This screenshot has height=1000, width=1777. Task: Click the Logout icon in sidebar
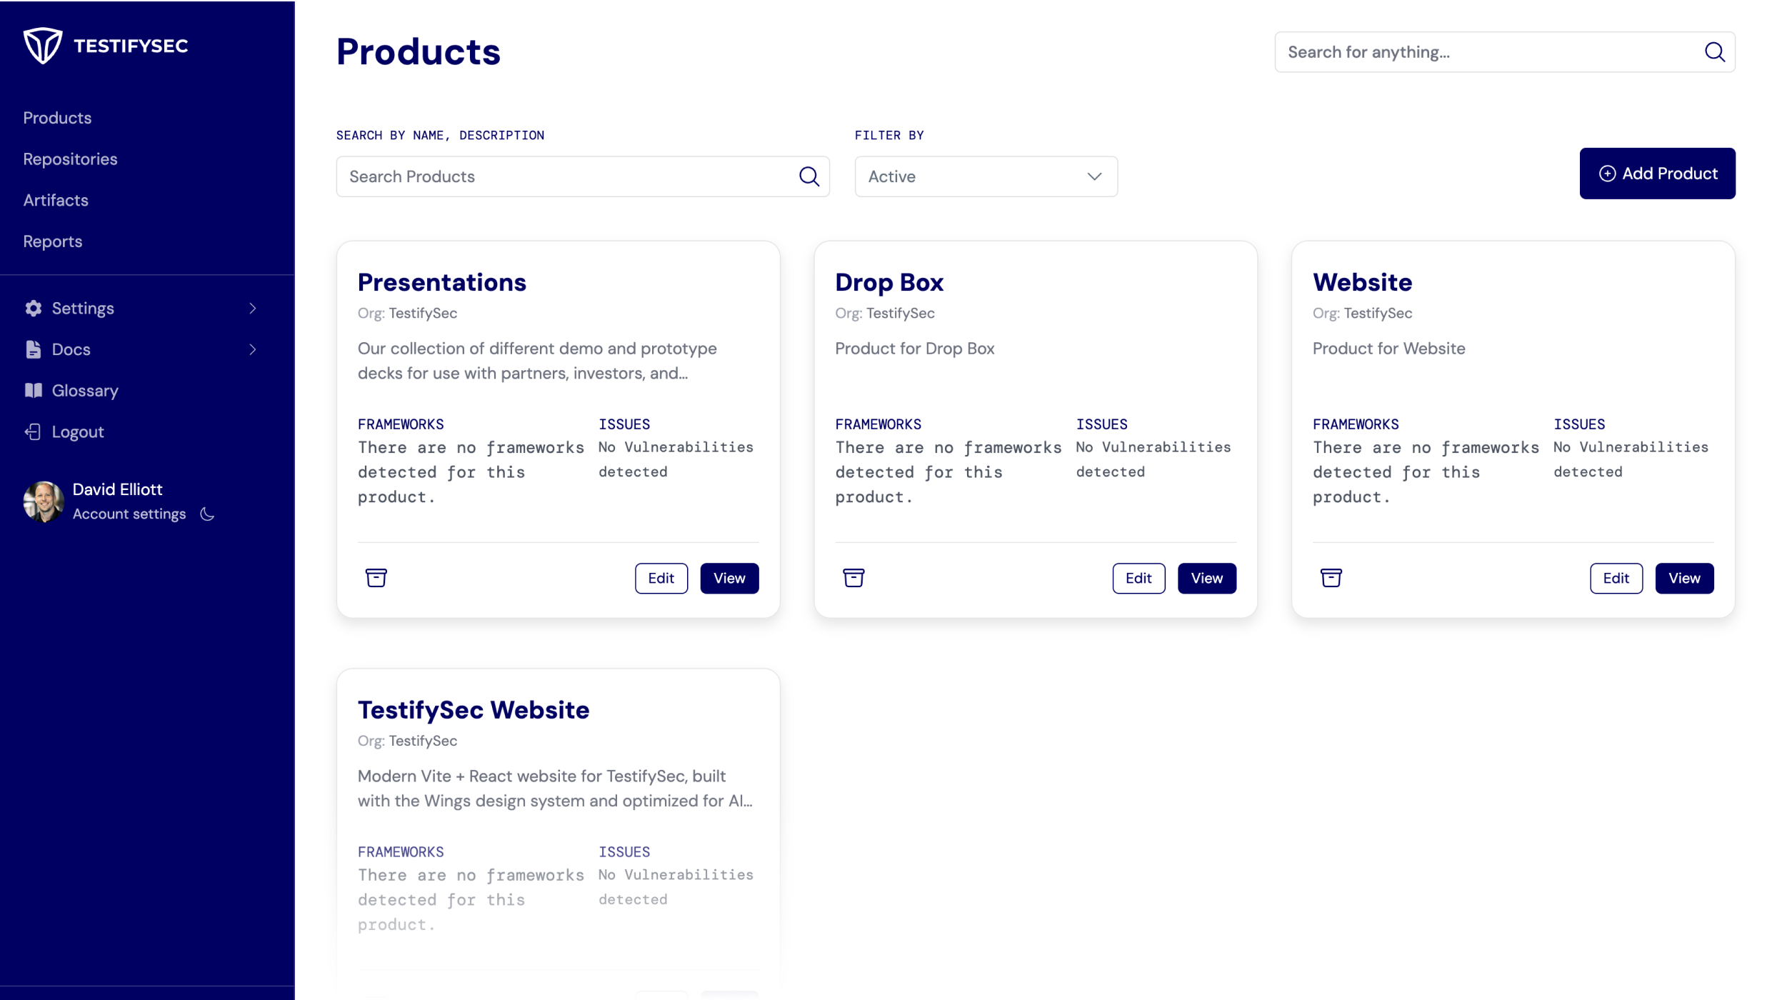tap(33, 431)
